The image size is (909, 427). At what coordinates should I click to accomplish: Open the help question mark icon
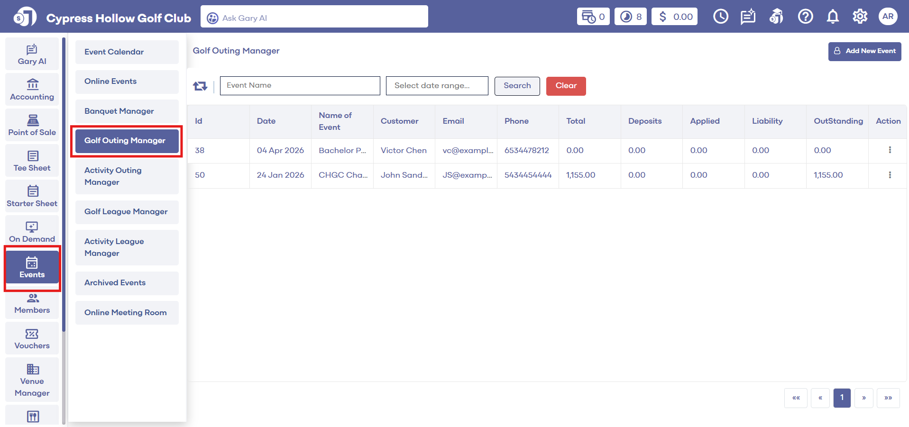click(805, 17)
